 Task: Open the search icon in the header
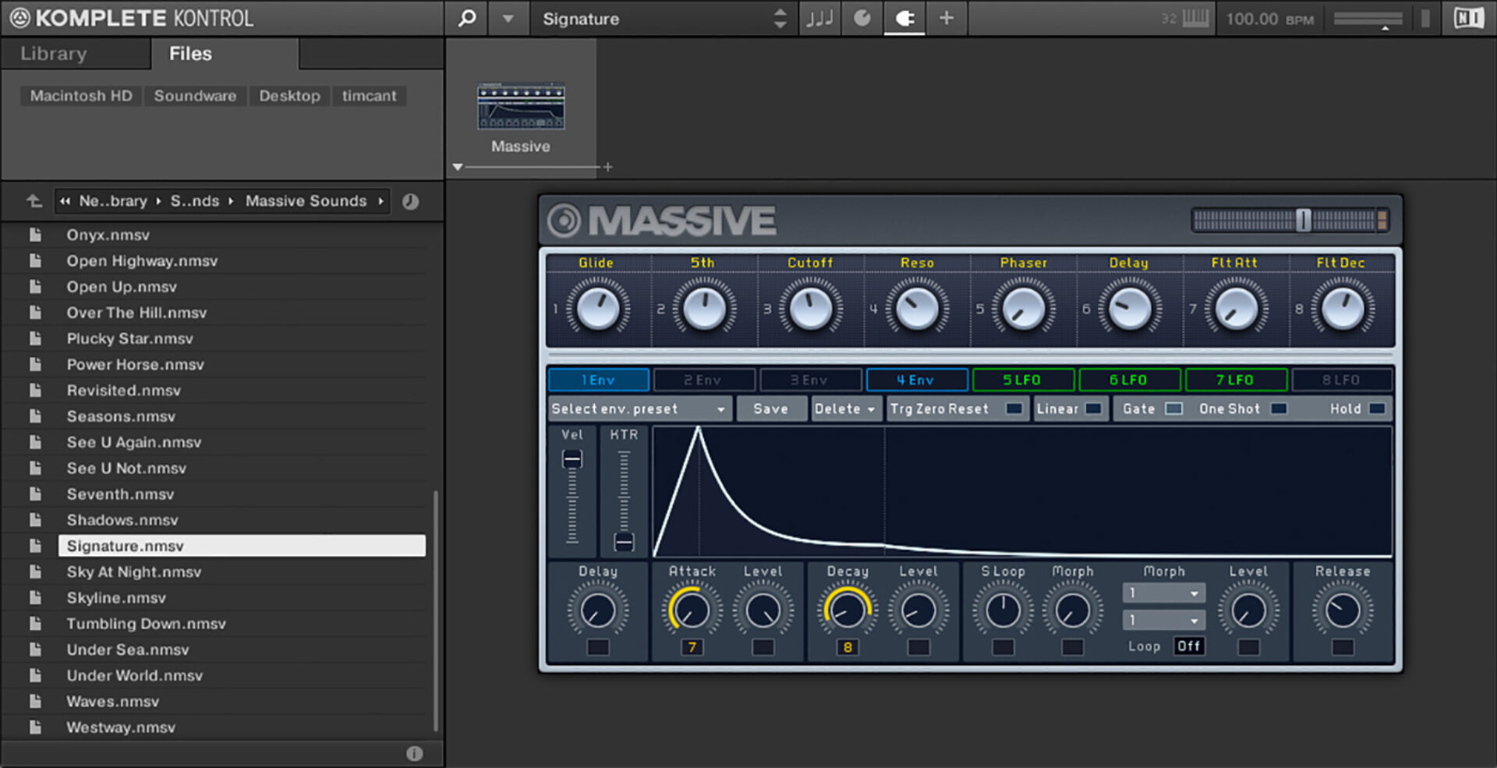coord(465,18)
